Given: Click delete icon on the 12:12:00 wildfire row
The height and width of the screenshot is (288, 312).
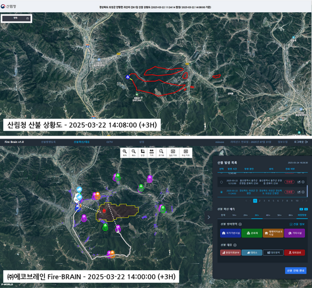Looking at the screenshot, I should click(x=303, y=182).
